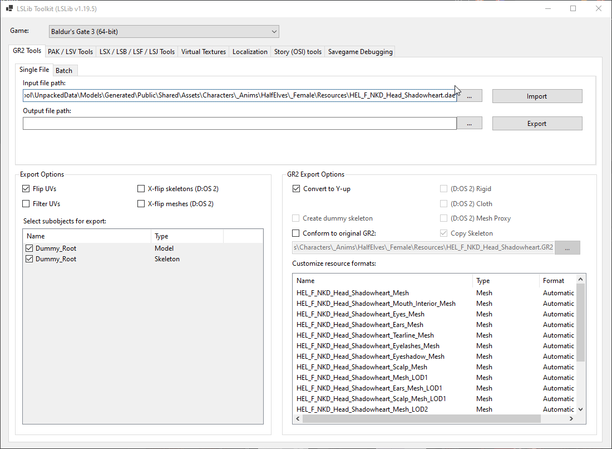
Task: Click scroll right arrow of resource formats list
Action: pos(571,418)
